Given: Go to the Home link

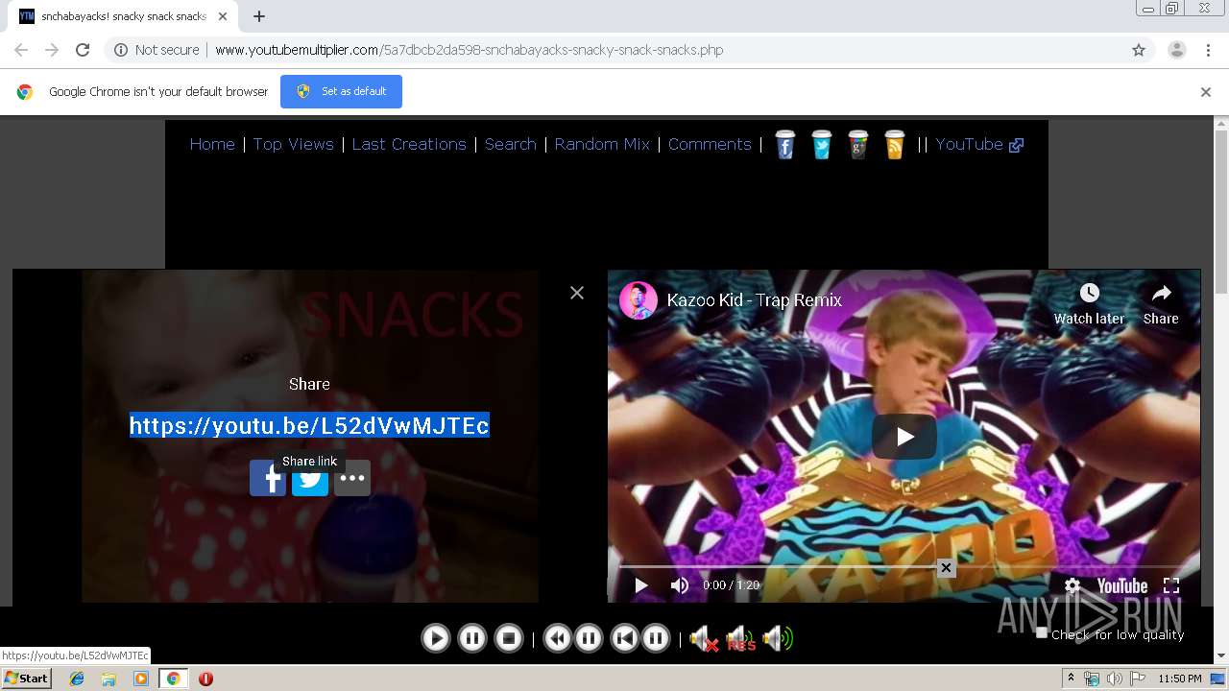Looking at the screenshot, I should point(212,144).
